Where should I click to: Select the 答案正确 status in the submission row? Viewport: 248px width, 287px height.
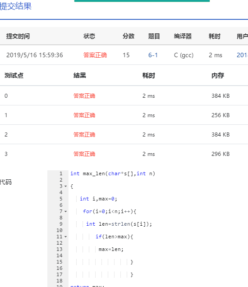[95, 55]
